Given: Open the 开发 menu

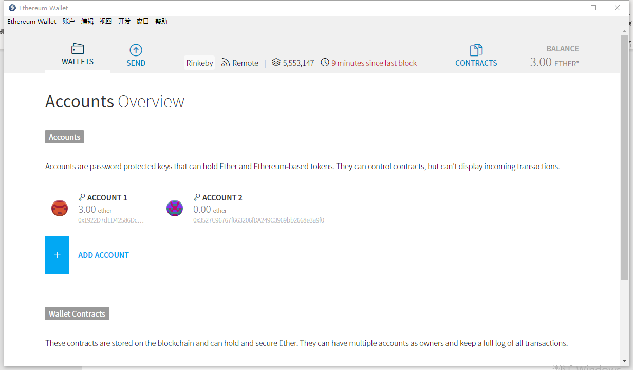Looking at the screenshot, I should pyautogui.click(x=124, y=22).
